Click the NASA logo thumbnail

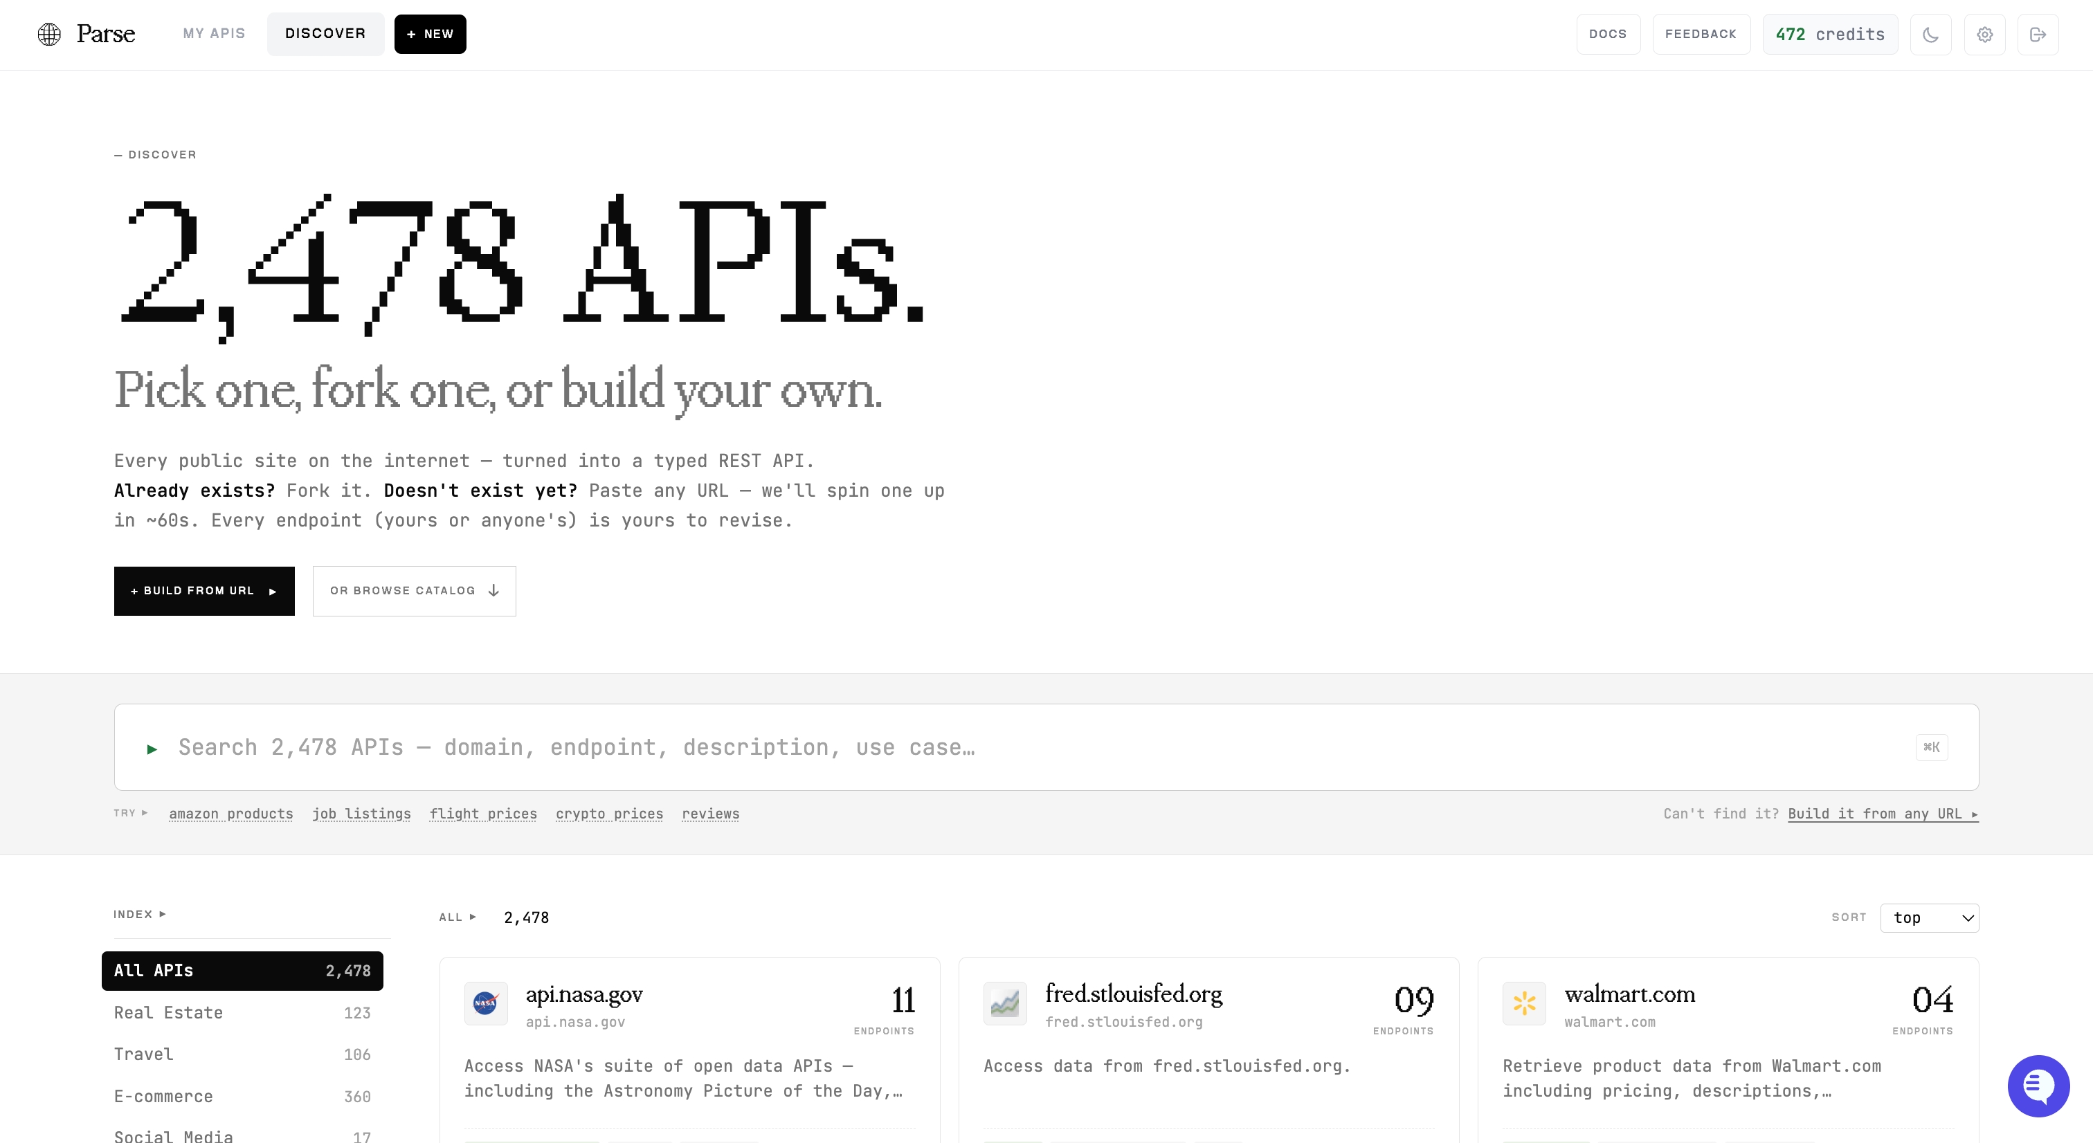486,1003
